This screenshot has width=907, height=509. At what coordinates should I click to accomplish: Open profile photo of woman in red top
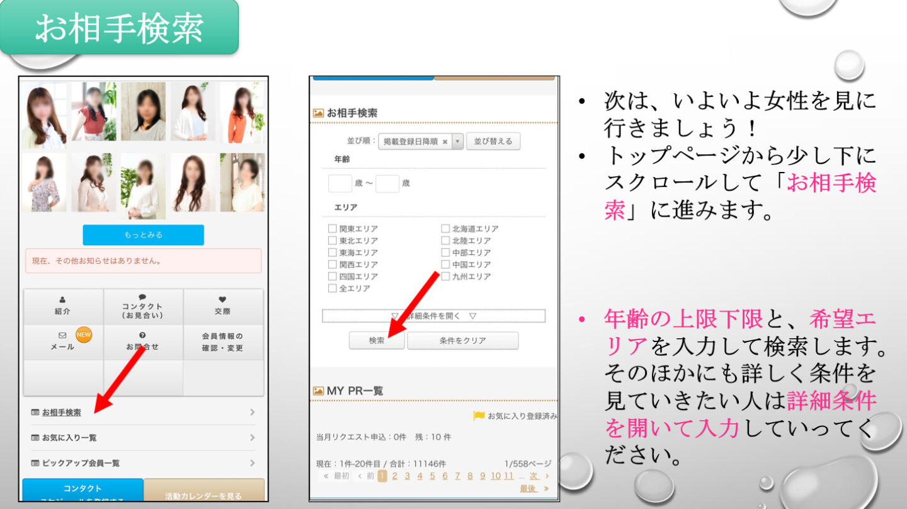pos(94,112)
